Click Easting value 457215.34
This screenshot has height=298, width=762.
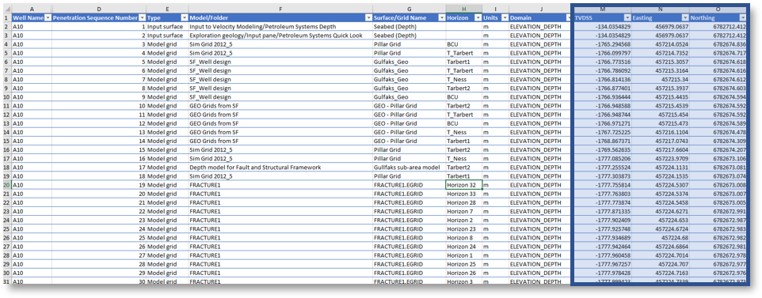point(660,79)
